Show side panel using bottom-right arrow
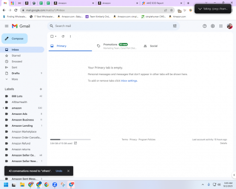Image resolution: width=236 pixels, height=189 pixels. pyautogui.click(x=234, y=175)
